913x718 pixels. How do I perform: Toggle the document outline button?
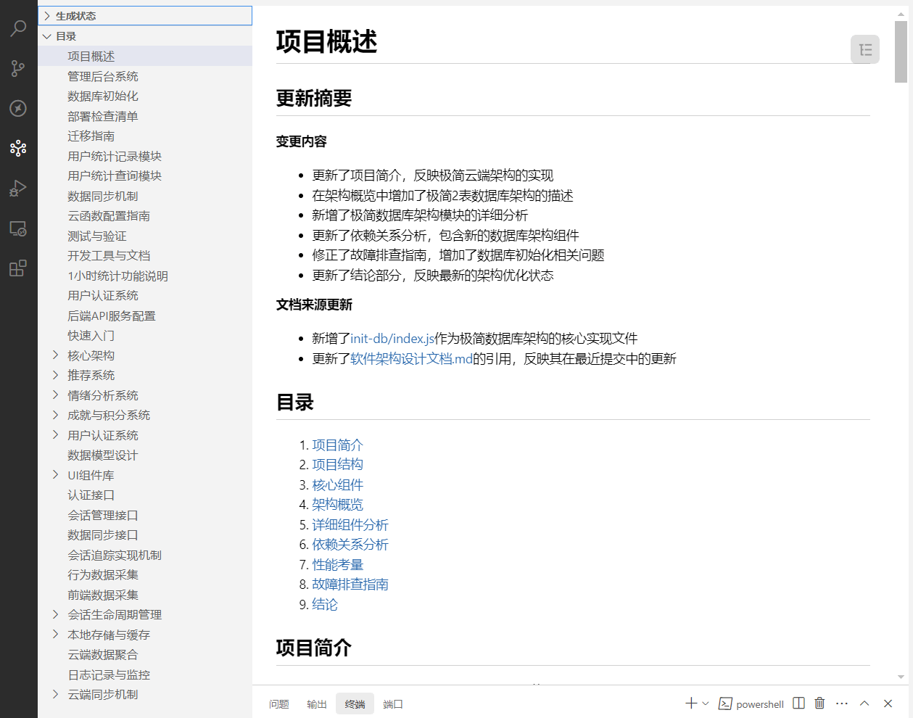pos(864,50)
